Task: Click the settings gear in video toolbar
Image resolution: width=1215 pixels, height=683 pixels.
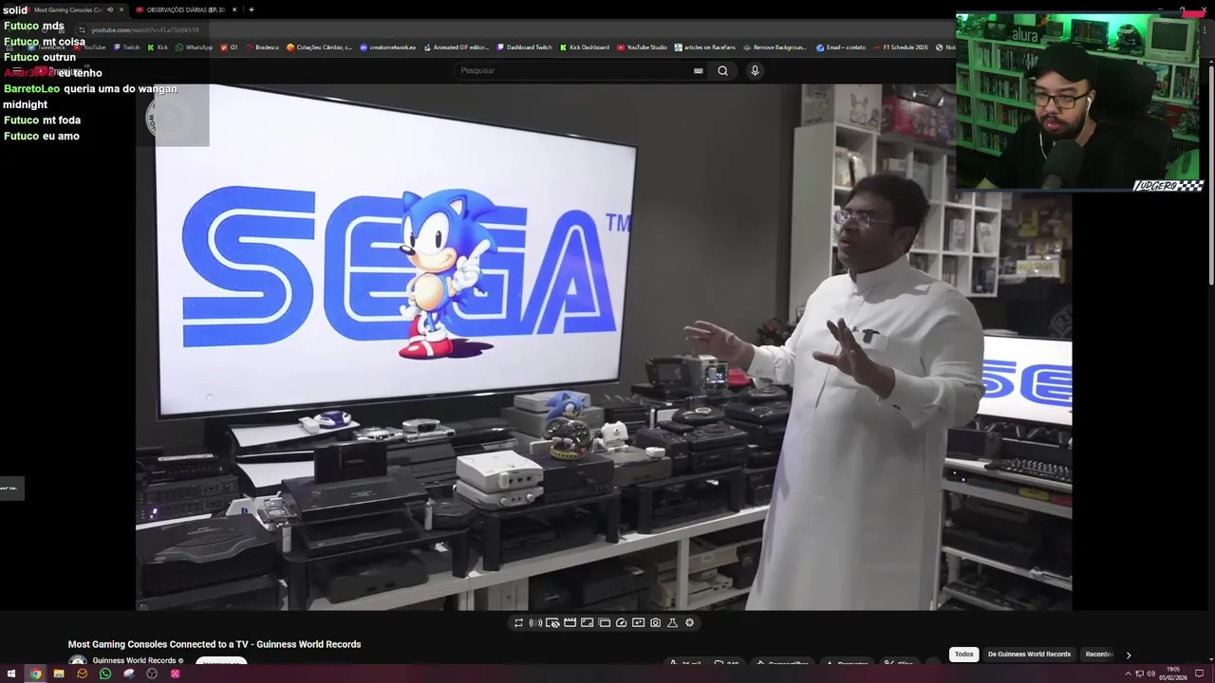Action: (689, 623)
